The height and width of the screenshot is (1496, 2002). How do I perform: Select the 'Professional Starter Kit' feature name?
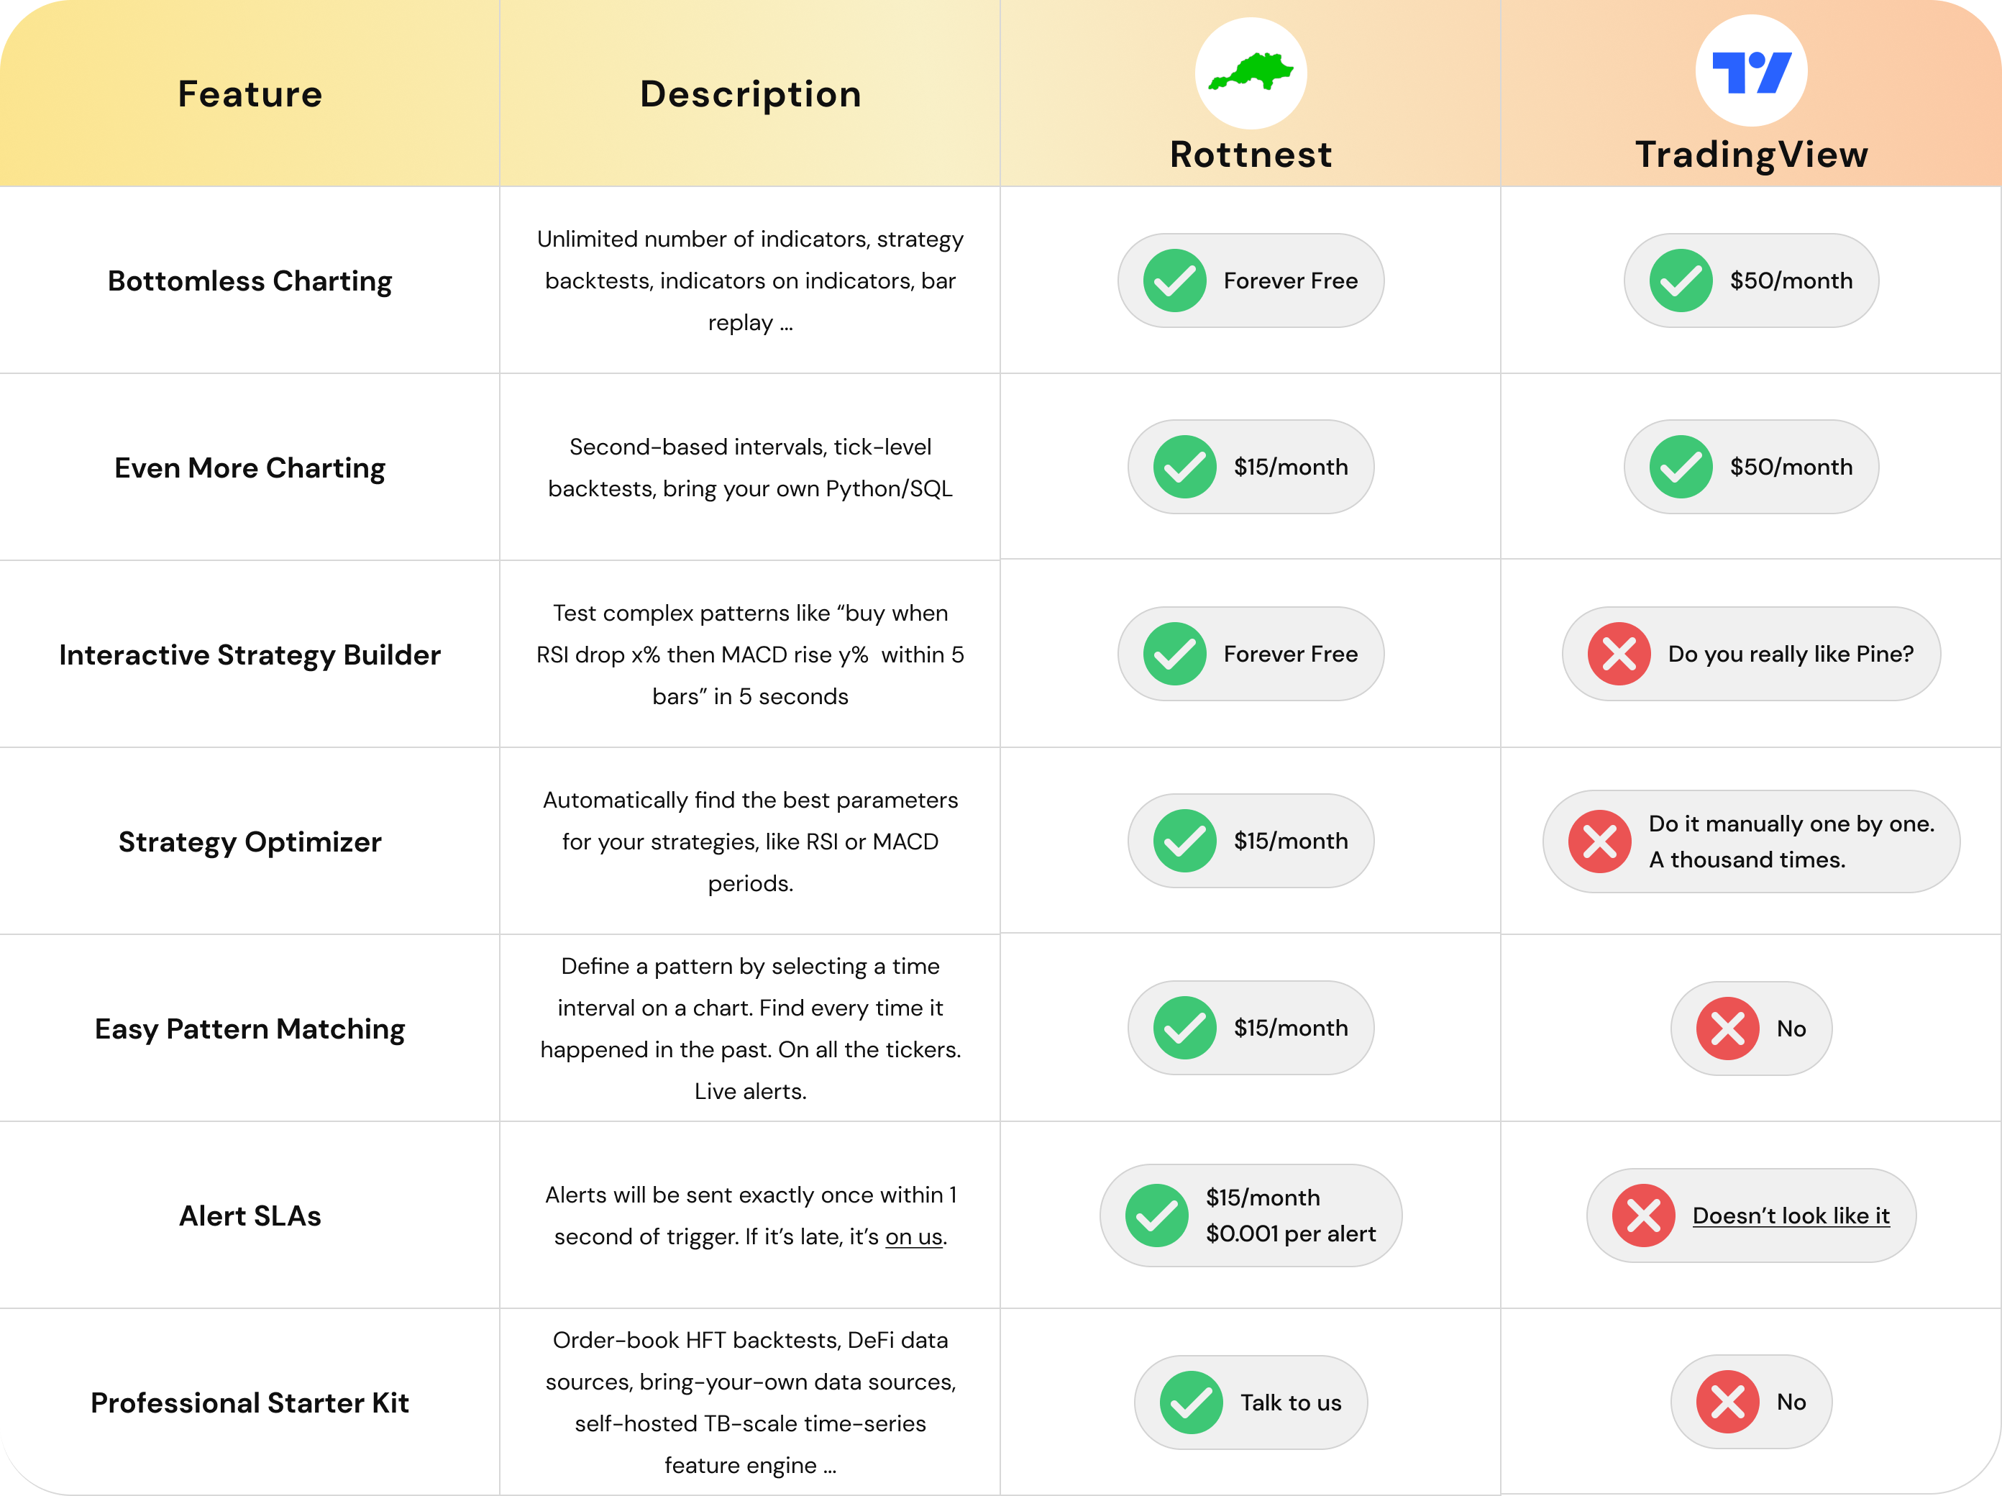click(x=250, y=1402)
